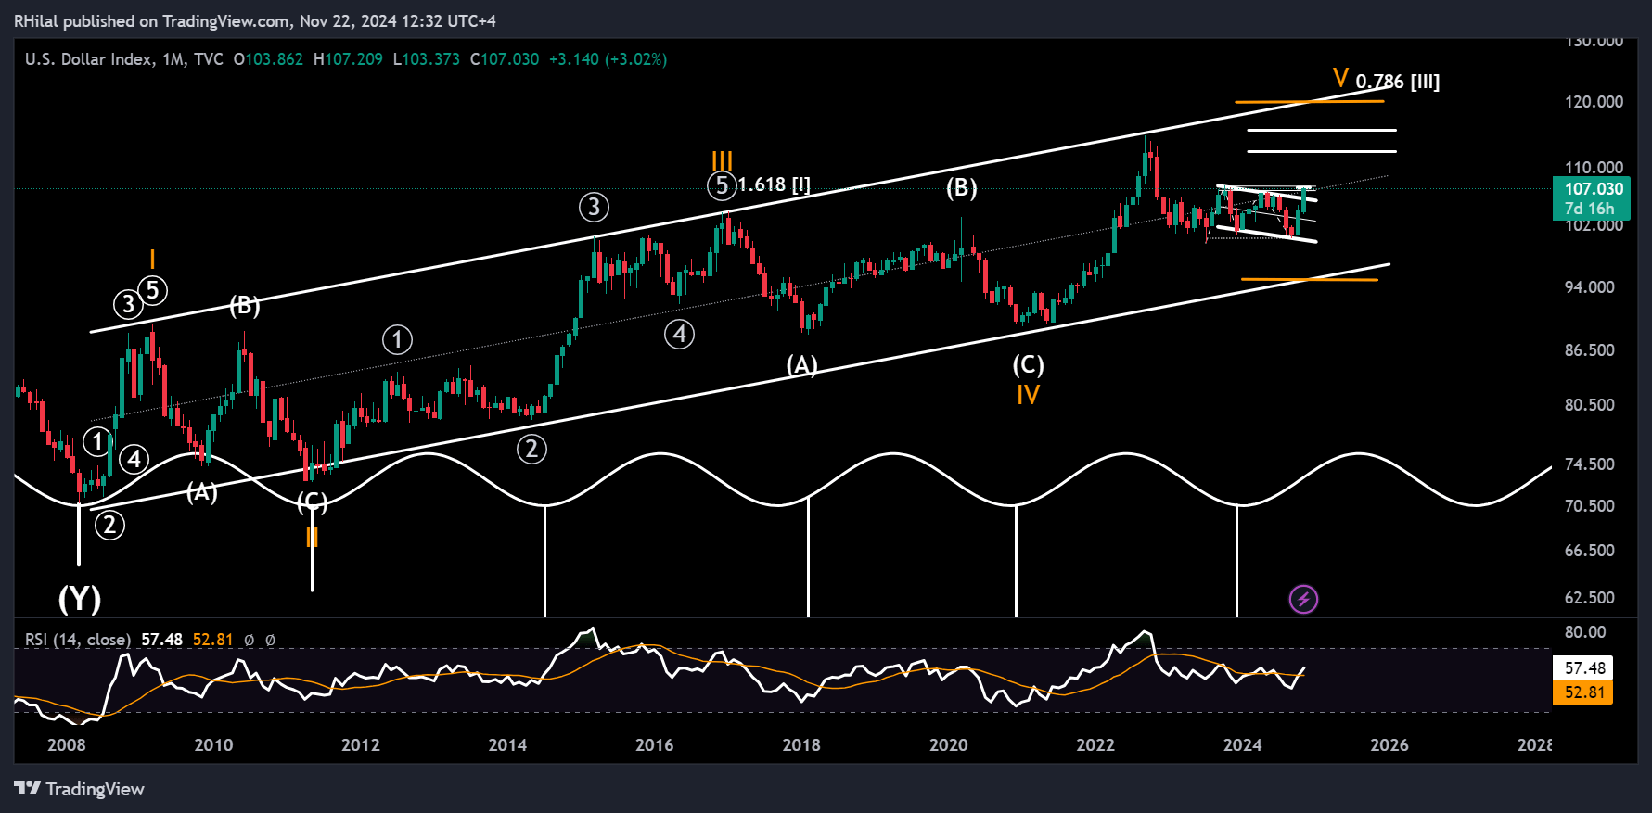Click the 2024 label on time axis
The height and width of the screenshot is (813, 1652).
pyautogui.click(x=1243, y=745)
